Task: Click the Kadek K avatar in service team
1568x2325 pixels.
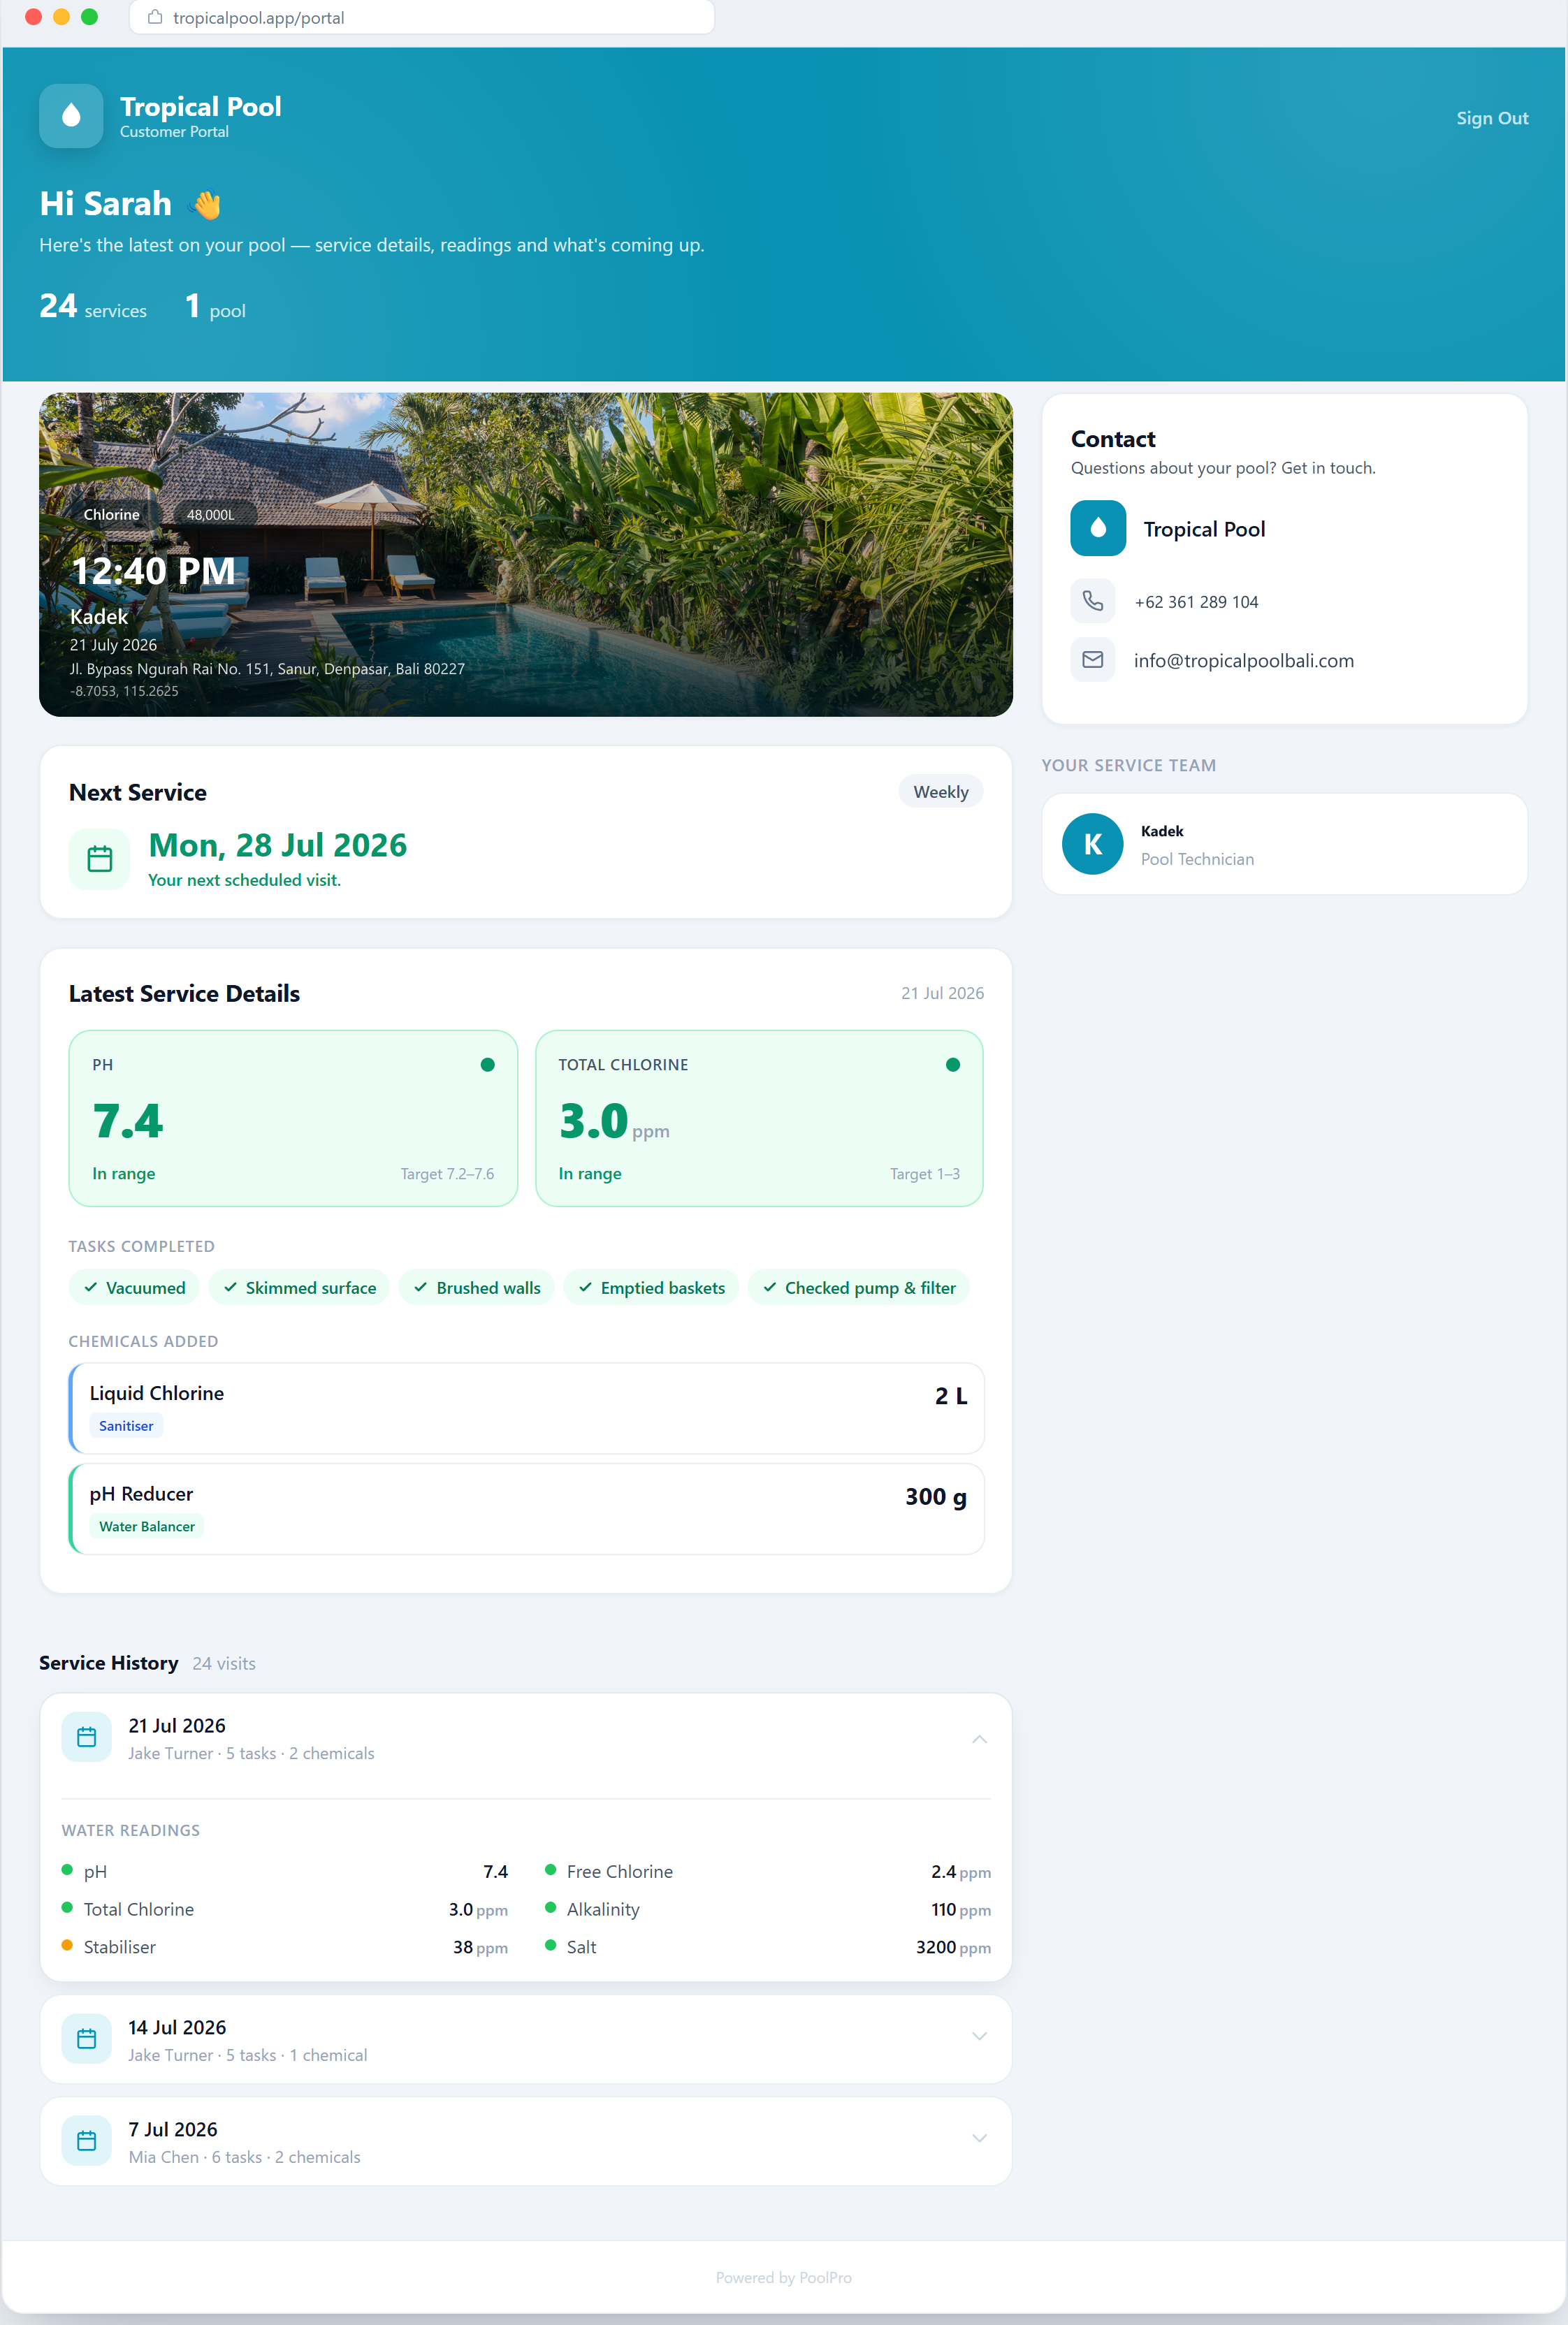Action: pyautogui.click(x=1093, y=844)
